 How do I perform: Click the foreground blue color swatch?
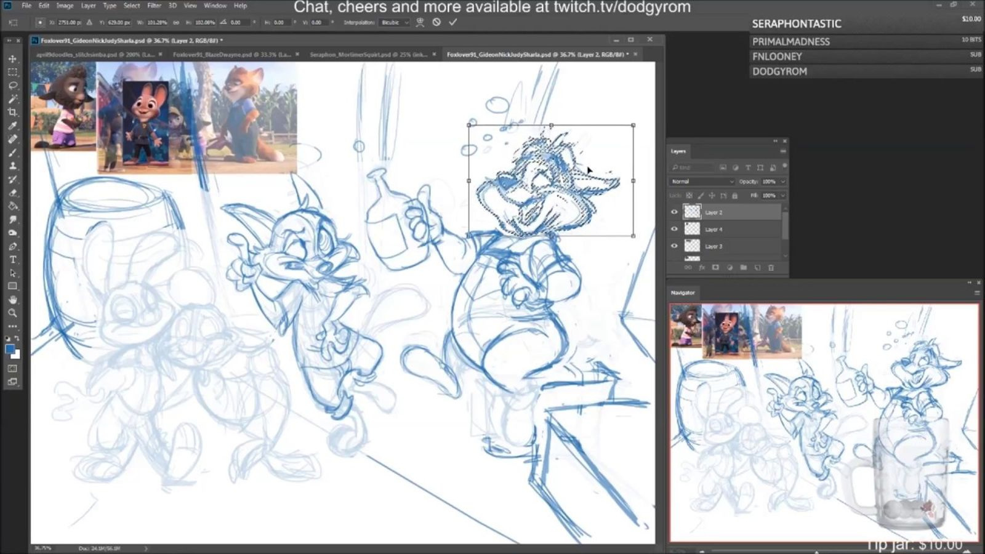(x=10, y=349)
